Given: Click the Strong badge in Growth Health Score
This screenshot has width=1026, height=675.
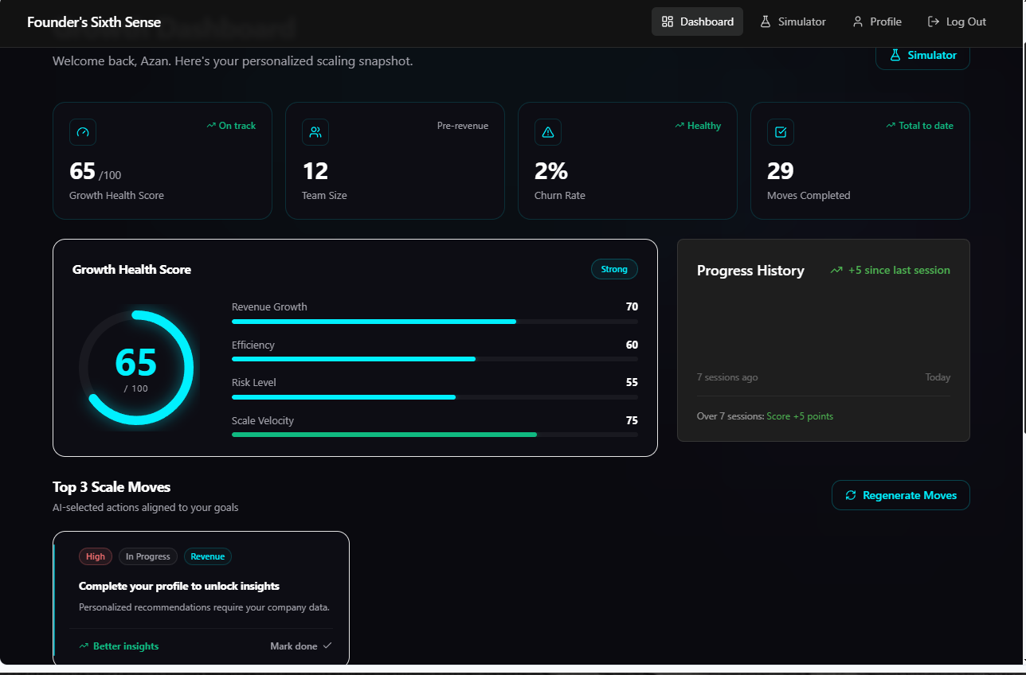Looking at the screenshot, I should (x=614, y=269).
